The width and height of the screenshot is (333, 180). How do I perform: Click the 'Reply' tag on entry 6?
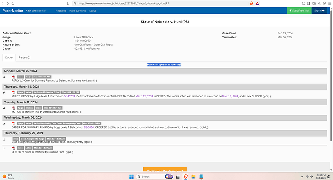point(28,77)
